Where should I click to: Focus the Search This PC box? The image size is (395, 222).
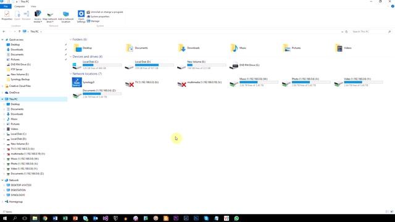point(371,31)
